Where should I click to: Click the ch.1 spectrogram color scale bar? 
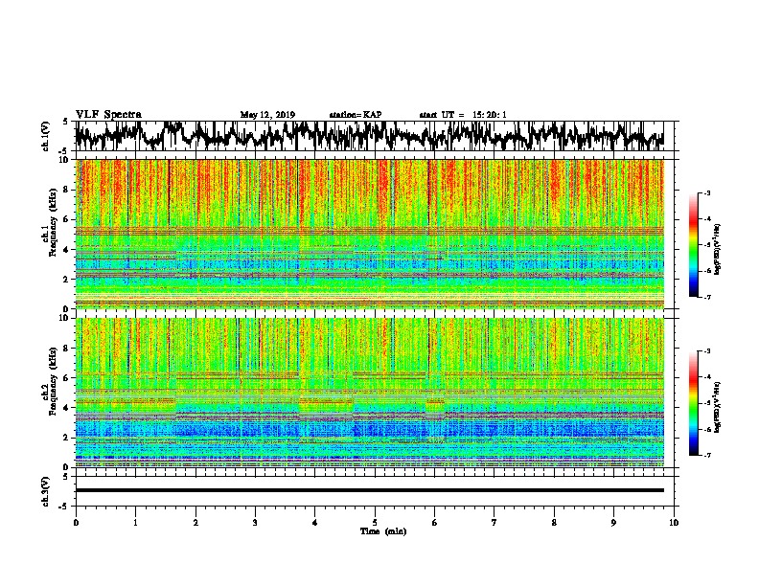pos(694,245)
